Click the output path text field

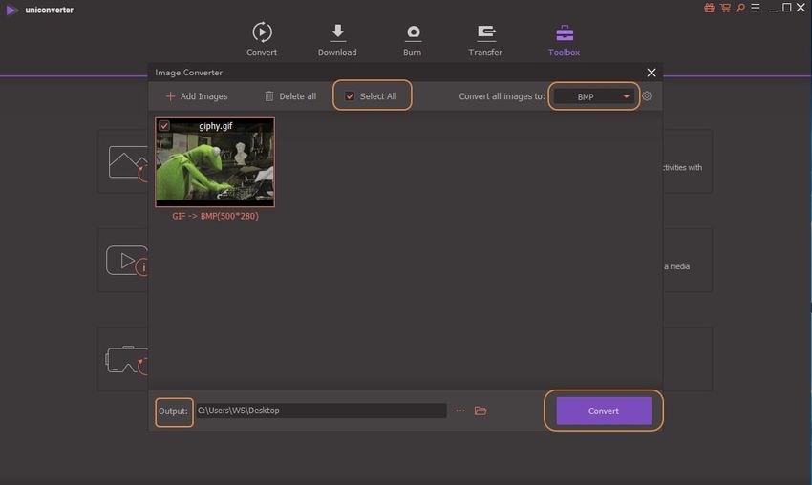click(320, 411)
